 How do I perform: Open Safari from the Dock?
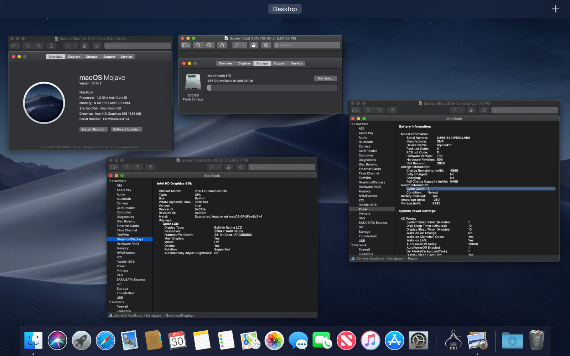point(105,340)
